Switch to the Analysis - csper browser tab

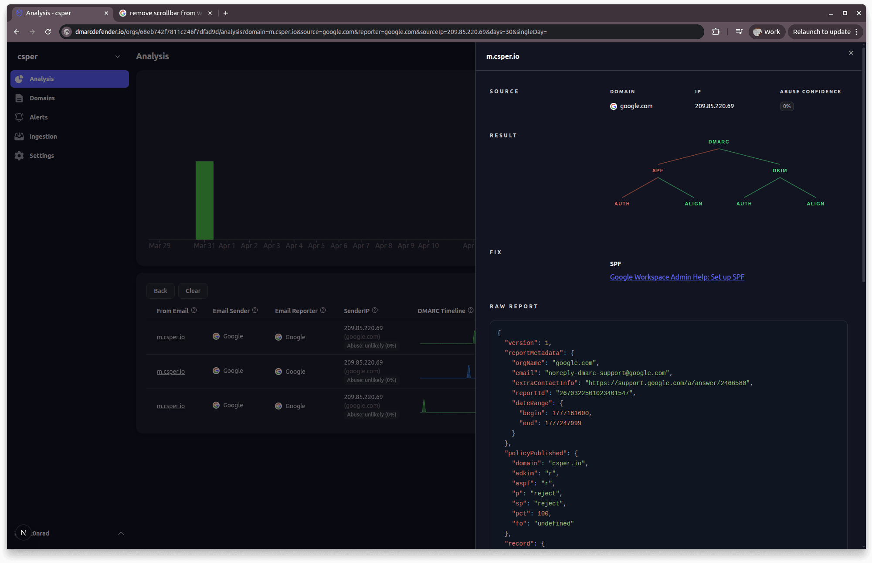(62, 13)
